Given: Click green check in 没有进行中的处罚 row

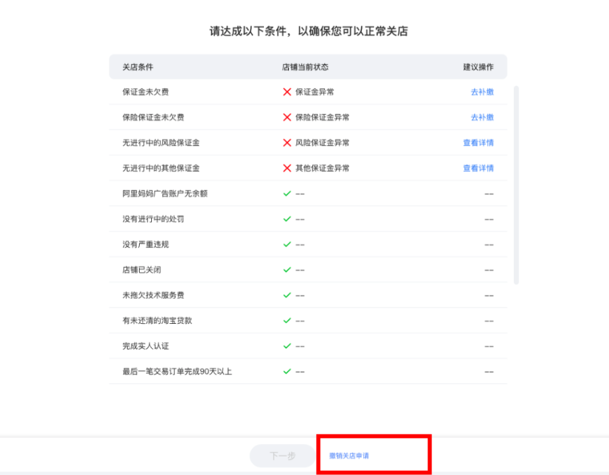Looking at the screenshot, I should pyautogui.click(x=287, y=219).
